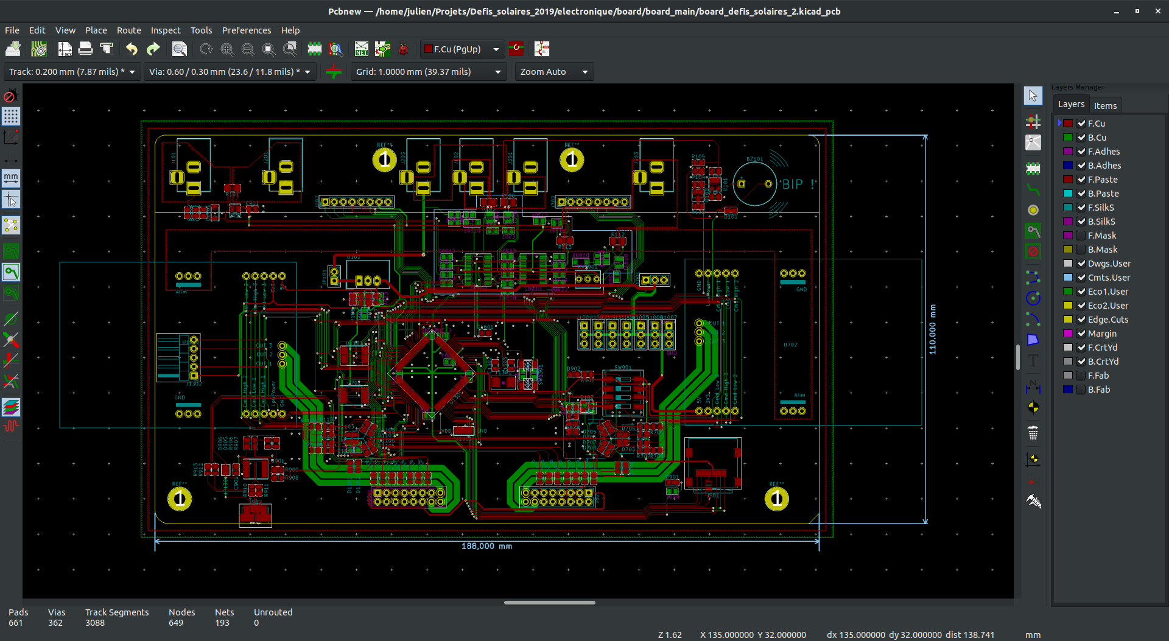The image size is (1169, 641).
Task: Switch to the Items tab in Layers Manager
Action: (x=1105, y=105)
